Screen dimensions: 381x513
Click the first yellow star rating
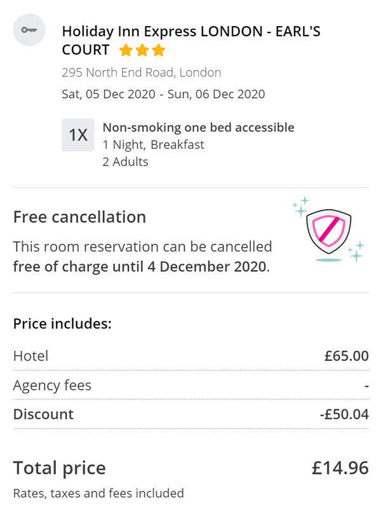(x=126, y=50)
